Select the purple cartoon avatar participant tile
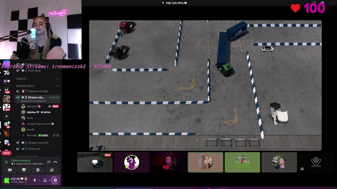Viewport: 337px width, 189px height. [x=132, y=162]
